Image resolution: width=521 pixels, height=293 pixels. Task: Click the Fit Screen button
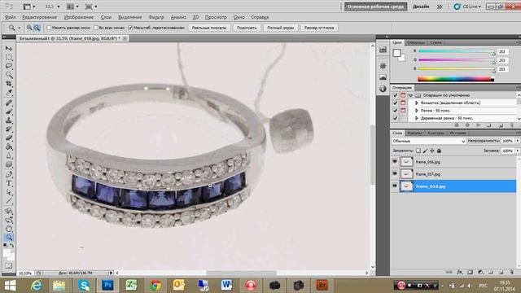(x=247, y=28)
